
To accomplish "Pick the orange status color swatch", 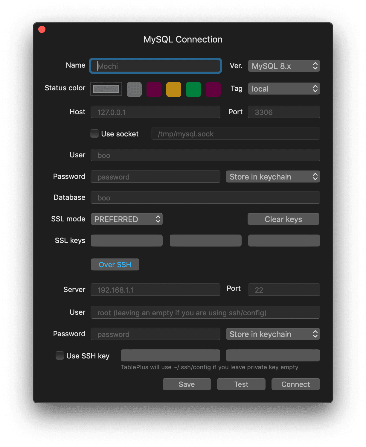I will 174,89.
